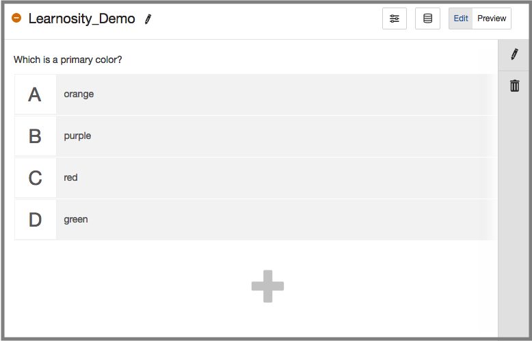Switch to Edit mode

point(461,18)
